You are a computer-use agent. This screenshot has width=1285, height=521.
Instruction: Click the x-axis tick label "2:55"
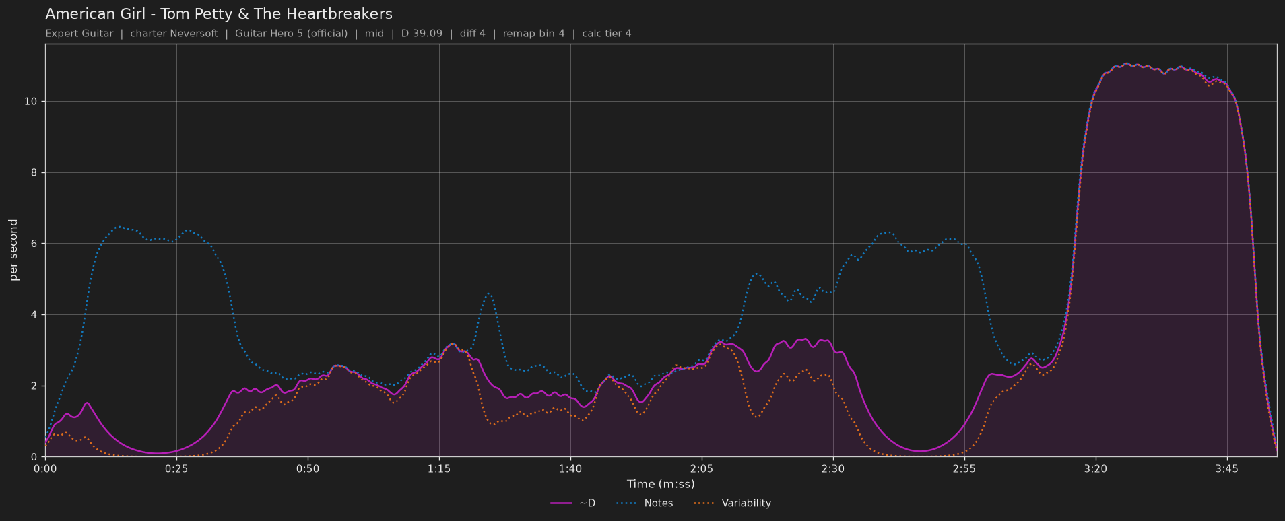[964, 469]
